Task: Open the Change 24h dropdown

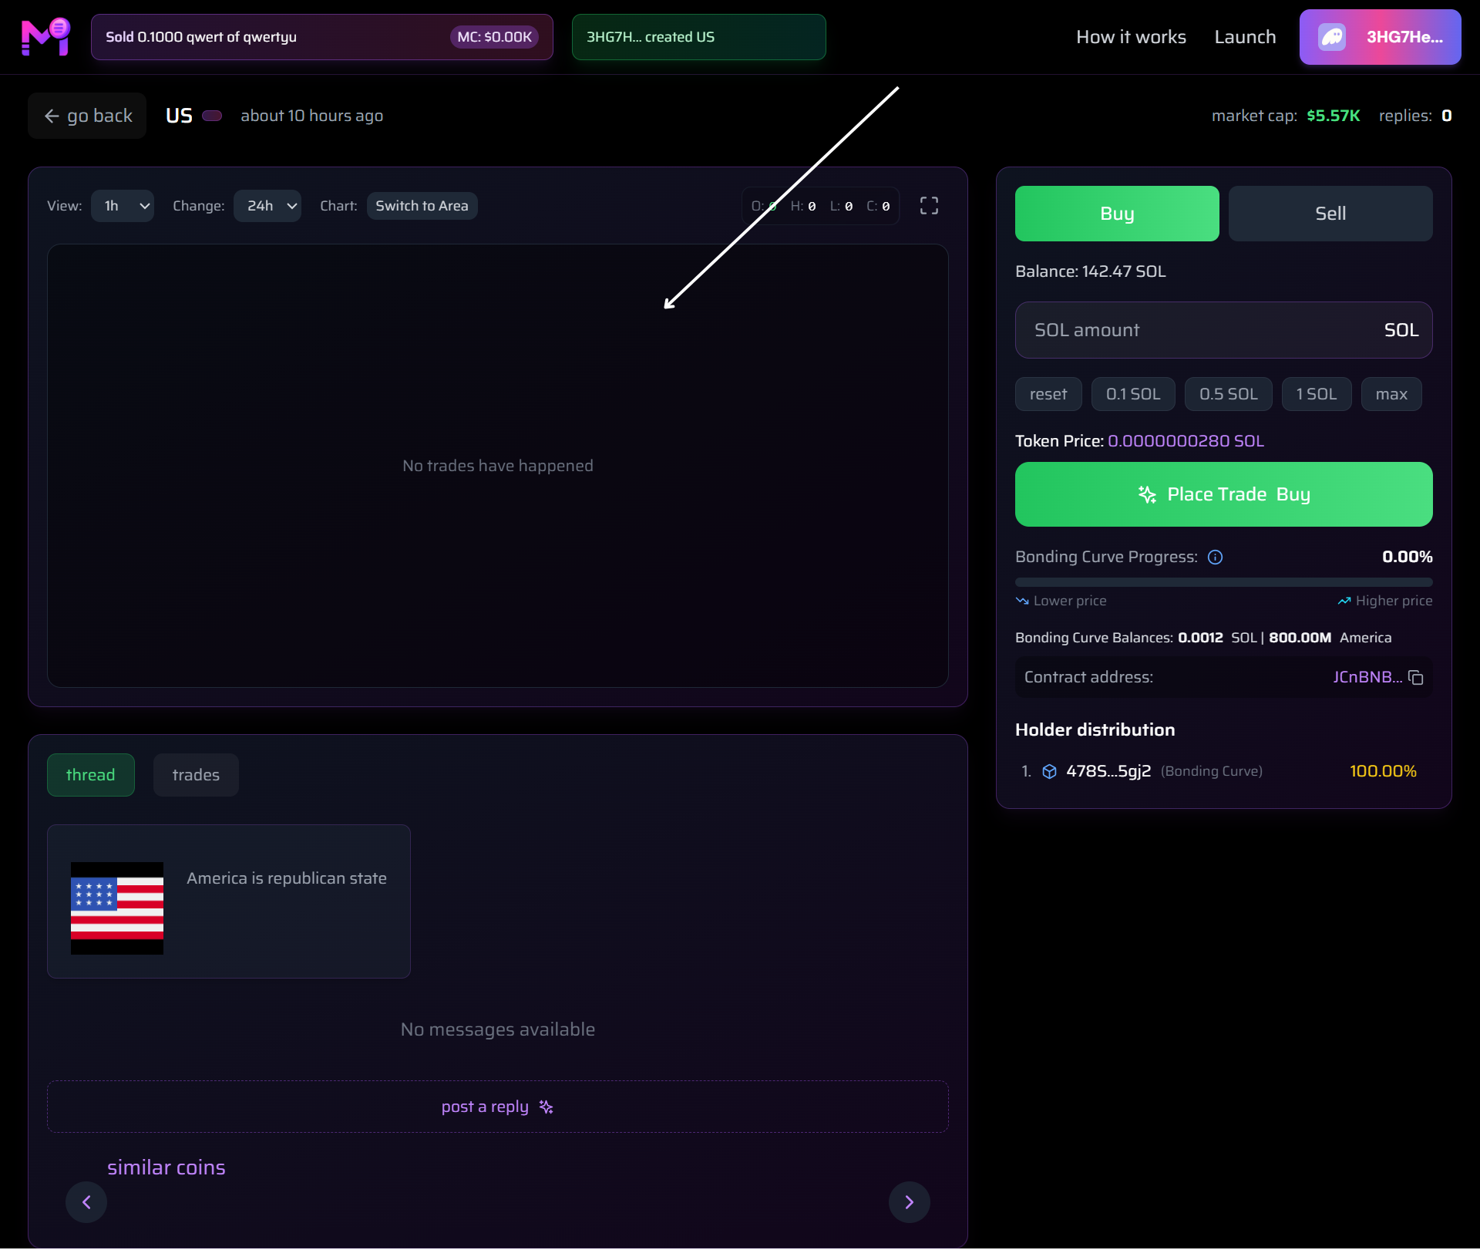Action: [267, 206]
